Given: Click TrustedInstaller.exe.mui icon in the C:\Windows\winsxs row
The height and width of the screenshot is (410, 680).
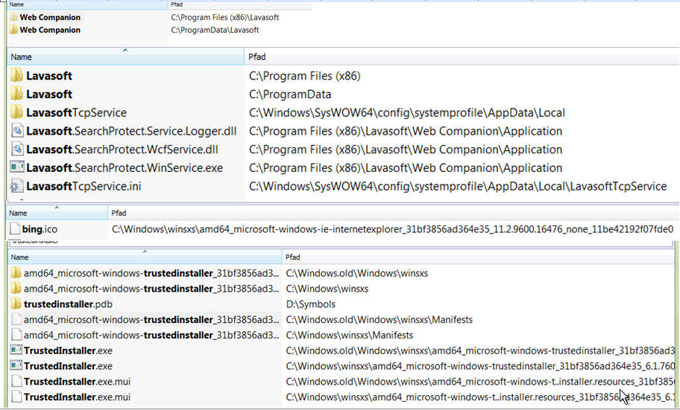Looking at the screenshot, I should [x=16, y=397].
